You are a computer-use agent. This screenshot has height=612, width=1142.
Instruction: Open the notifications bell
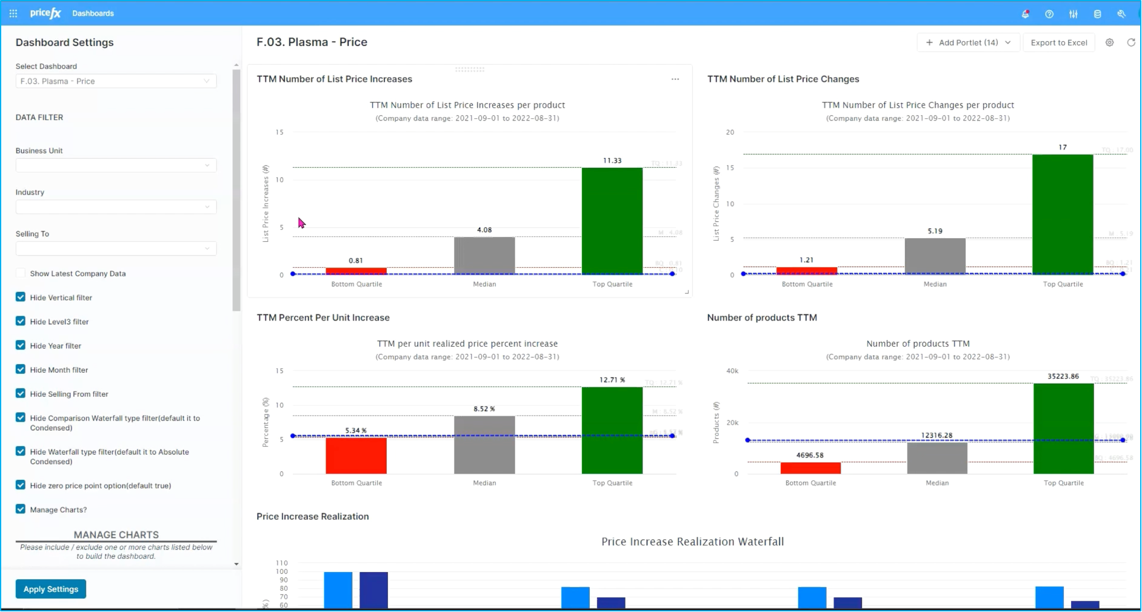(1026, 13)
